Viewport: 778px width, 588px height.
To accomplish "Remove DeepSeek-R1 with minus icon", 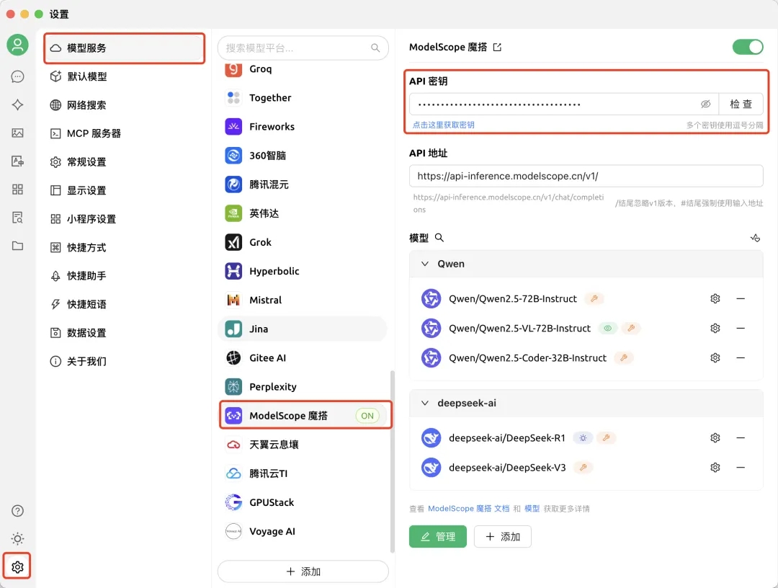I will (741, 437).
